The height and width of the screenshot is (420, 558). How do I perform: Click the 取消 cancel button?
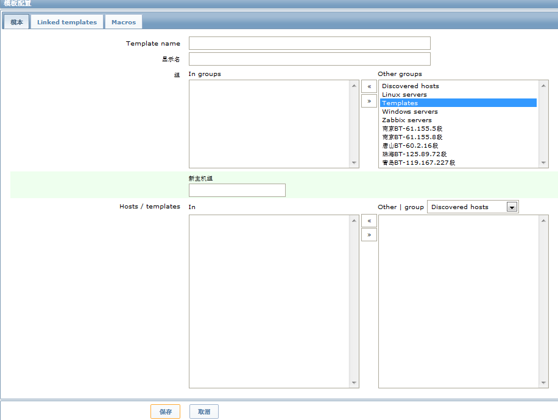pyautogui.click(x=204, y=411)
